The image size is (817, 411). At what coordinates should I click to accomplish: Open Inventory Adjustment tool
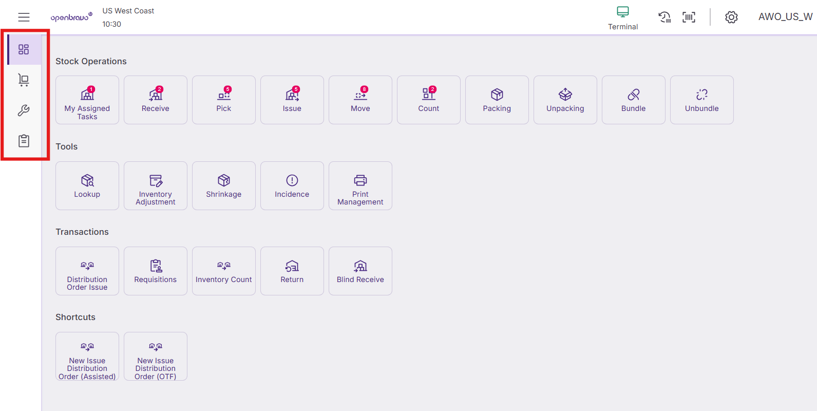coord(156,186)
